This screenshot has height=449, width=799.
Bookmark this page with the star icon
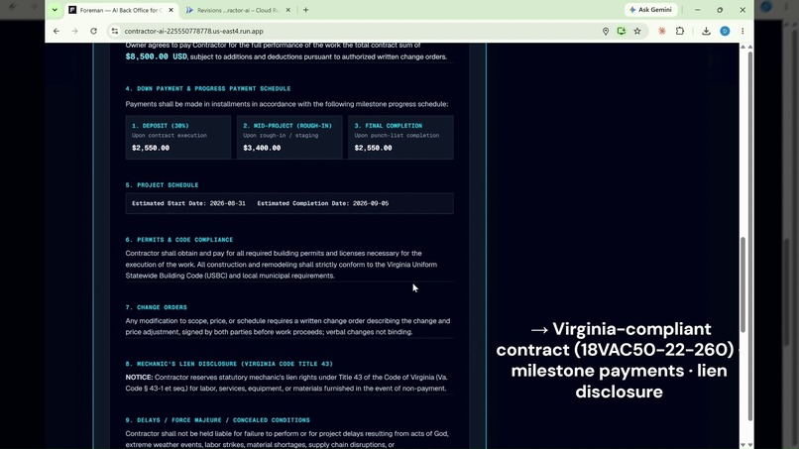tap(637, 31)
